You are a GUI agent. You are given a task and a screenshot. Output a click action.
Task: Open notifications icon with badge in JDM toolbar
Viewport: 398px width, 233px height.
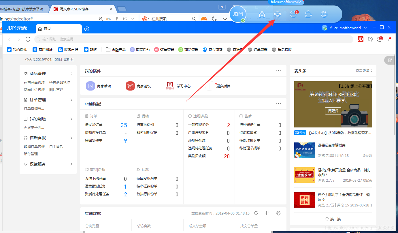pos(380,39)
